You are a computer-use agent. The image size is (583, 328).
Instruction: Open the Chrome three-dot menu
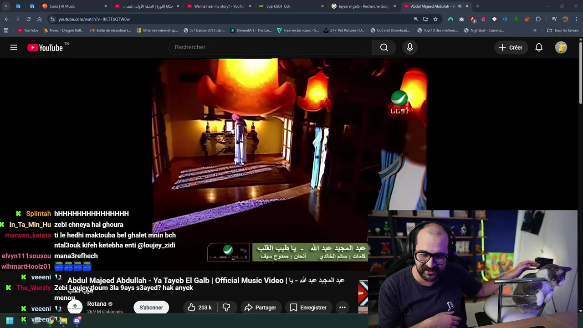click(x=576, y=19)
